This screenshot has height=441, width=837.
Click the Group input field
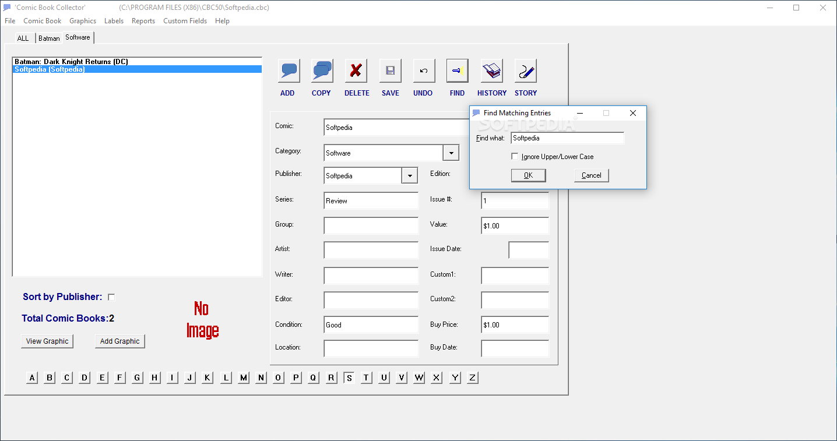(371, 225)
